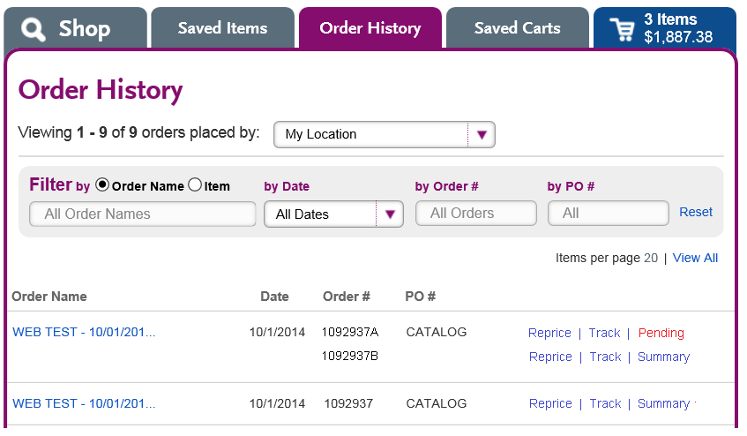This screenshot has width=747, height=436.
Task: Select the Item filter radio button
Action: [x=195, y=184]
